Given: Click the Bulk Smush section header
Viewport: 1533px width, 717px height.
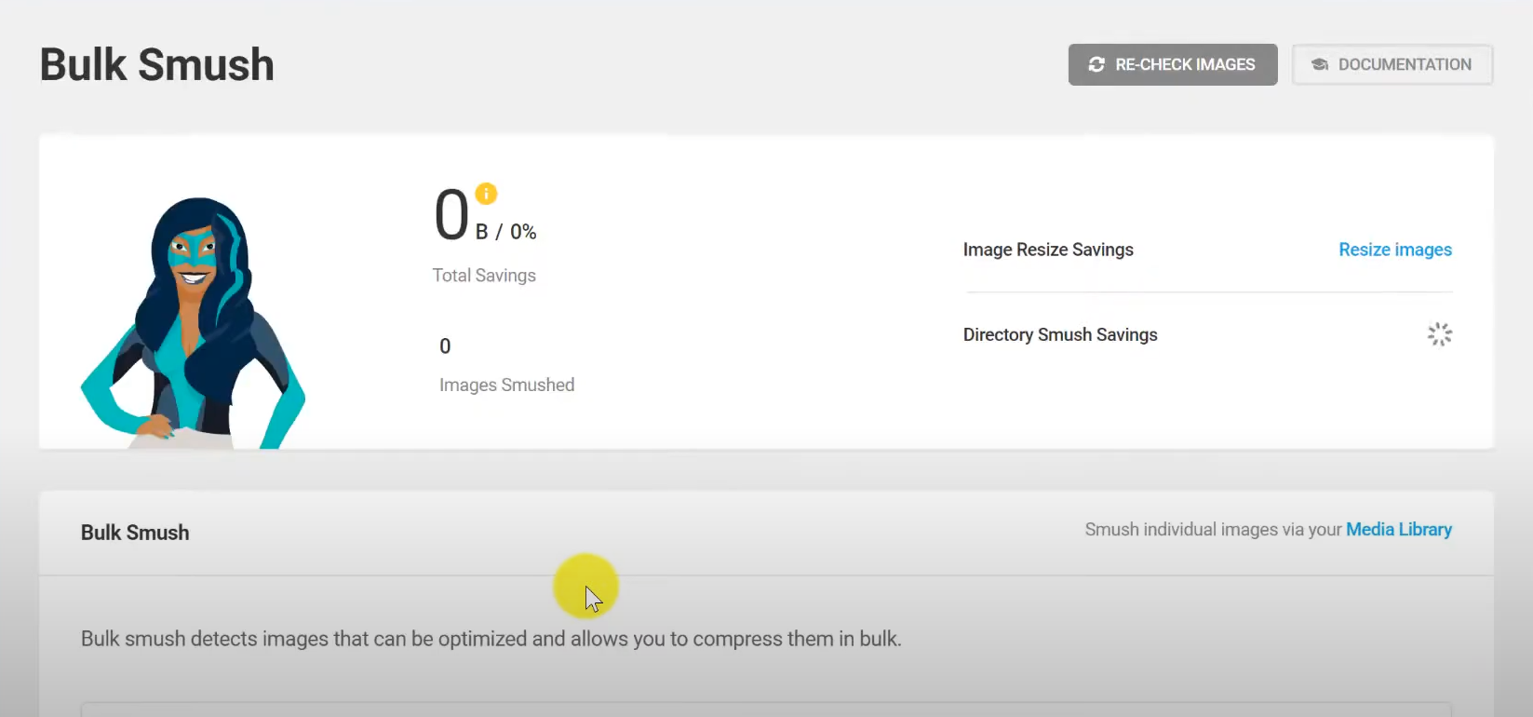Looking at the screenshot, I should 135,533.
